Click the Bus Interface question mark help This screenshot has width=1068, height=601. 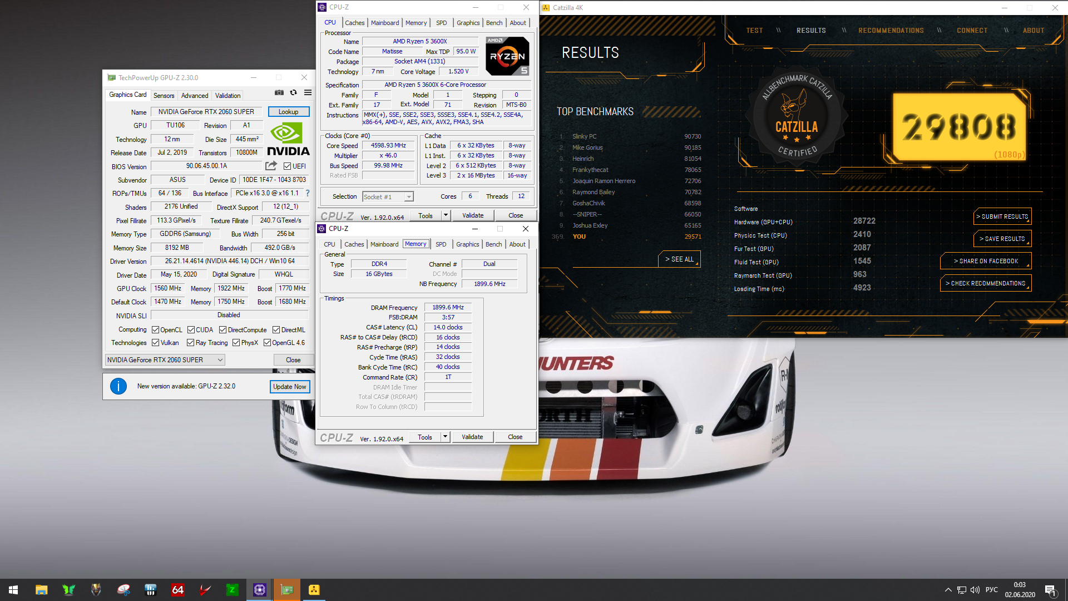point(307,193)
